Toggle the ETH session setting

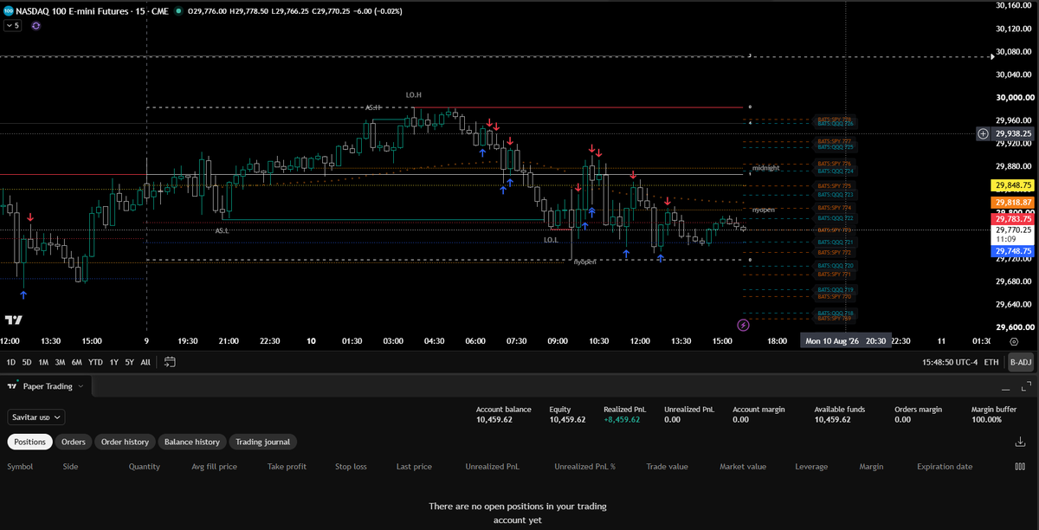click(x=991, y=362)
